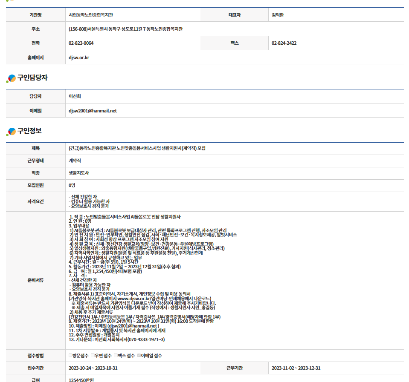The width and height of the screenshot is (409, 382).
Task: Click fax number 02-824-2422
Action: pyautogui.click(x=284, y=43)
